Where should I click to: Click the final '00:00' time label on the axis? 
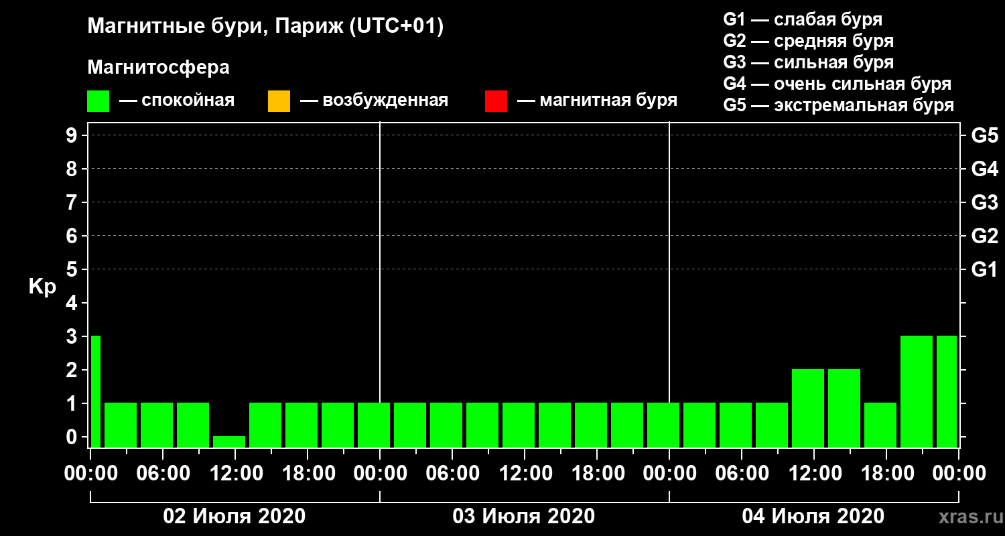(958, 473)
